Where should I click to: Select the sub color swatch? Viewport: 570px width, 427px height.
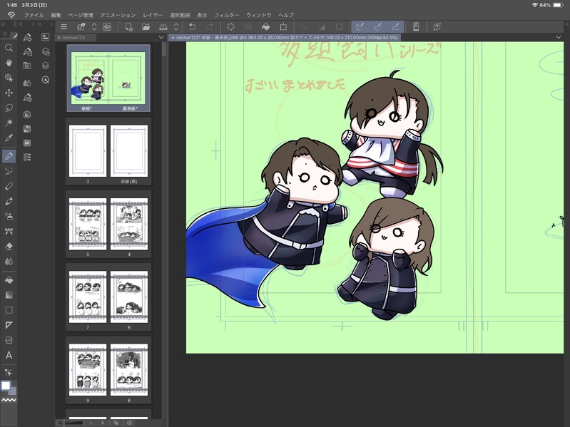(12, 391)
